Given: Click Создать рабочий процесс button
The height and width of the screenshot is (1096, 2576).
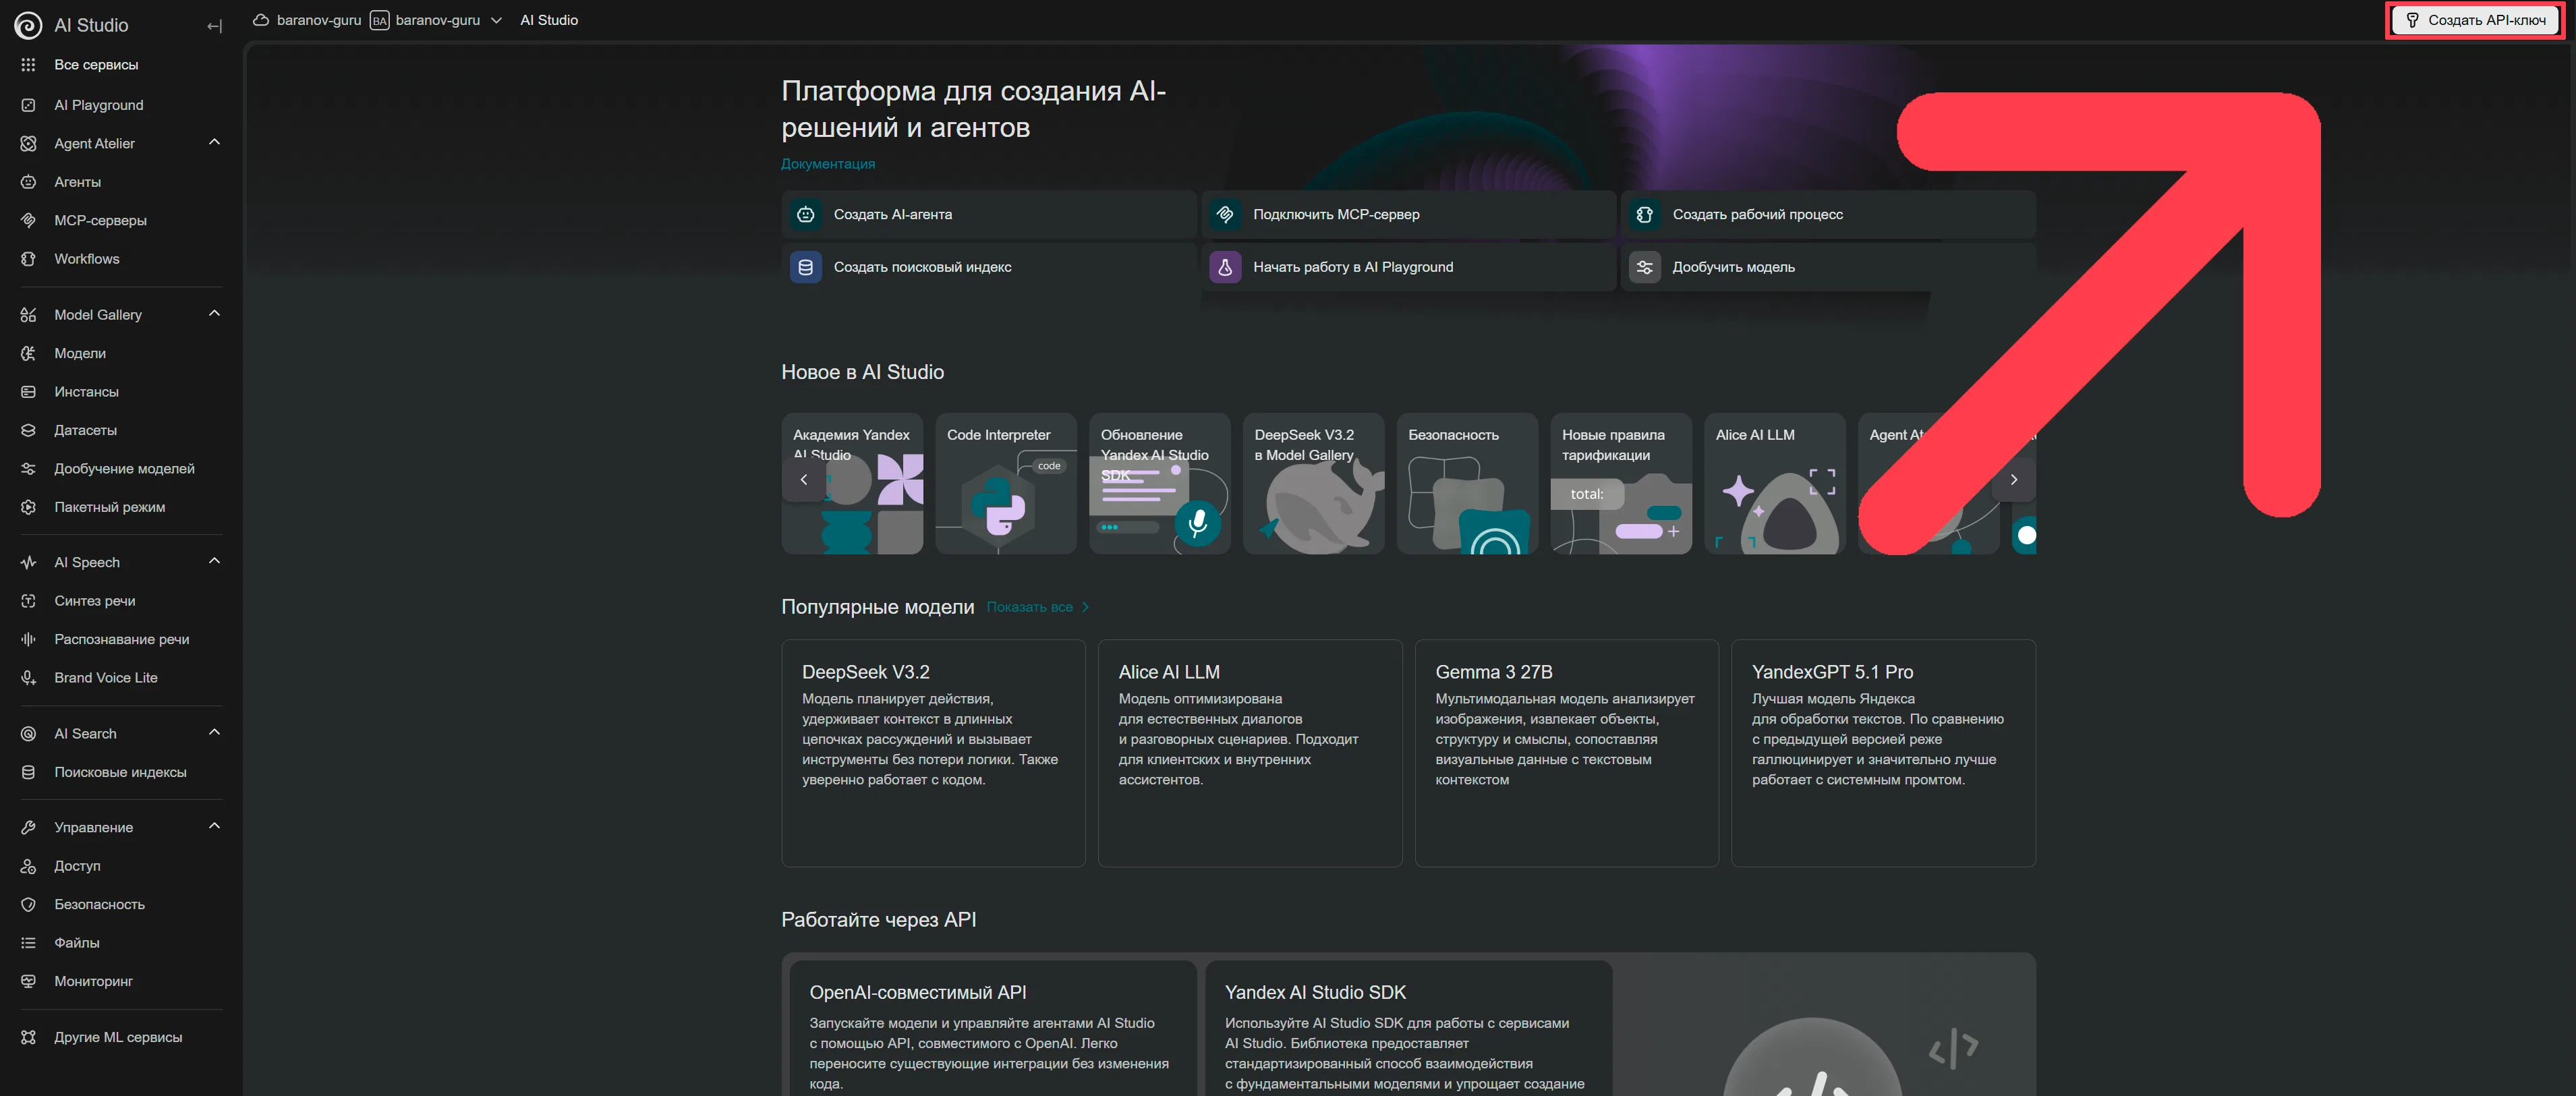Looking at the screenshot, I should 1828,214.
